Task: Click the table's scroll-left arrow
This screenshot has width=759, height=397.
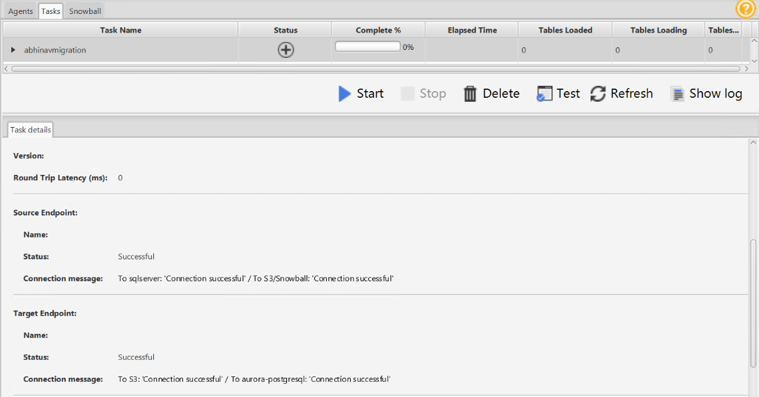Action: [7, 68]
